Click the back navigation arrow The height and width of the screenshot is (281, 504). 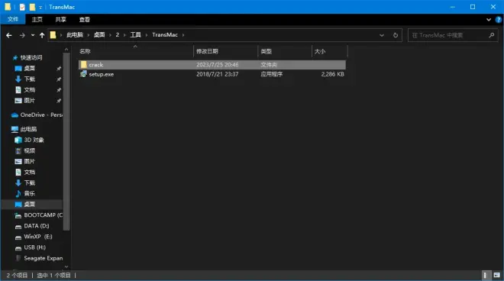pyautogui.click(x=9, y=35)
